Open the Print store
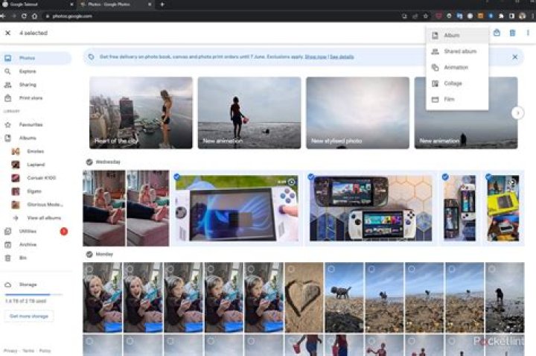Viewport: 536px width, 356px height. point(31,98)
